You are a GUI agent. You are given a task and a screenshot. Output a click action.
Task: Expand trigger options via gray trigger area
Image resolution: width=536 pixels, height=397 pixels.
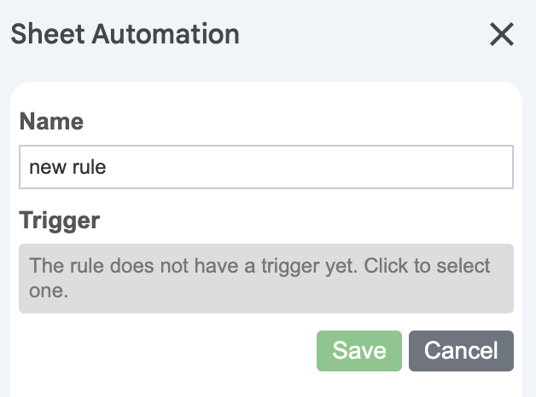click(265, 279)
